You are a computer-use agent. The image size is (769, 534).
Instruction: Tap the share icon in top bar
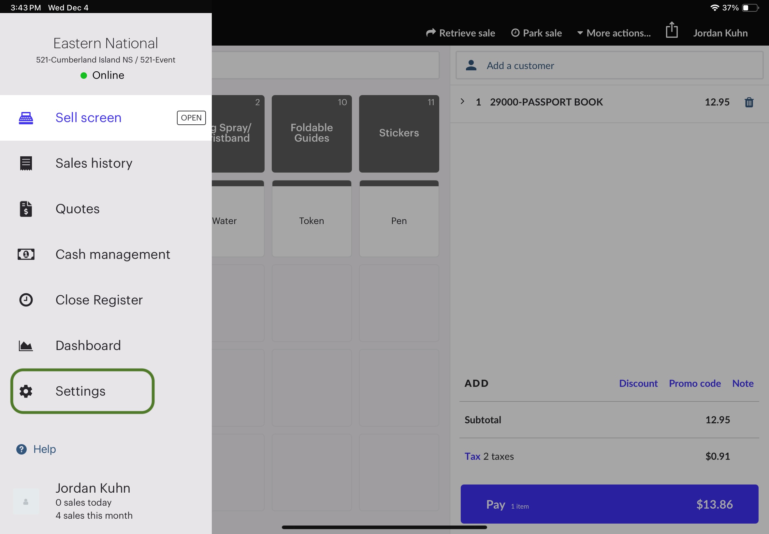pyautogui.click(x=672, y=30)
